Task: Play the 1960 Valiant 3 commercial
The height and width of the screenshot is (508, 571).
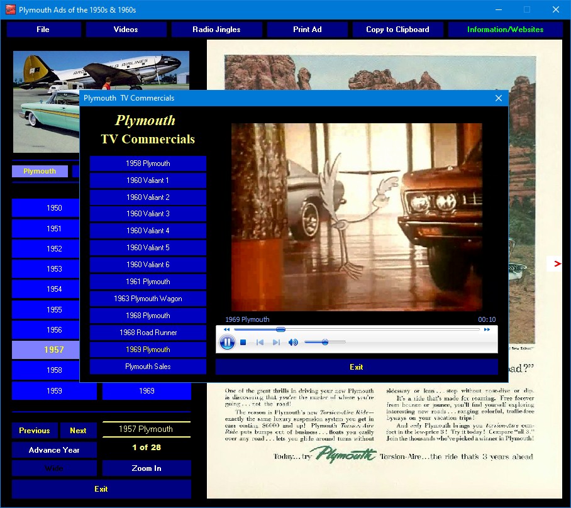Action: [148, 214]
